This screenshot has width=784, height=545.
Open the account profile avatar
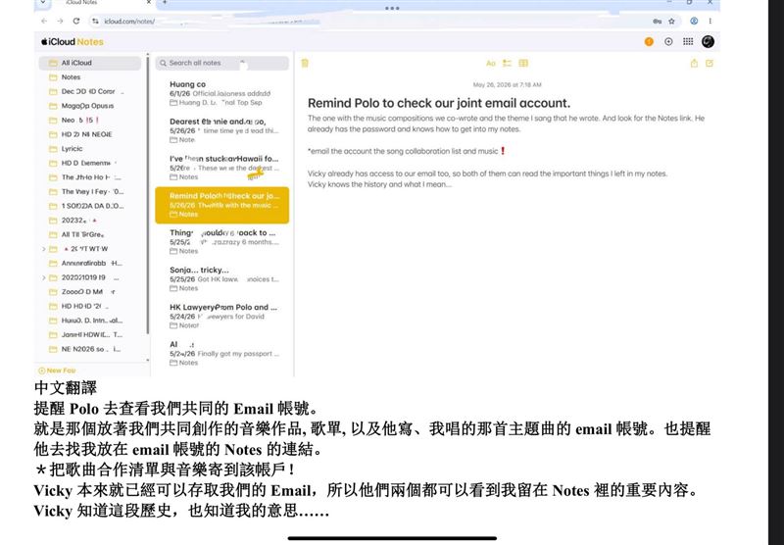coord(708,41)
